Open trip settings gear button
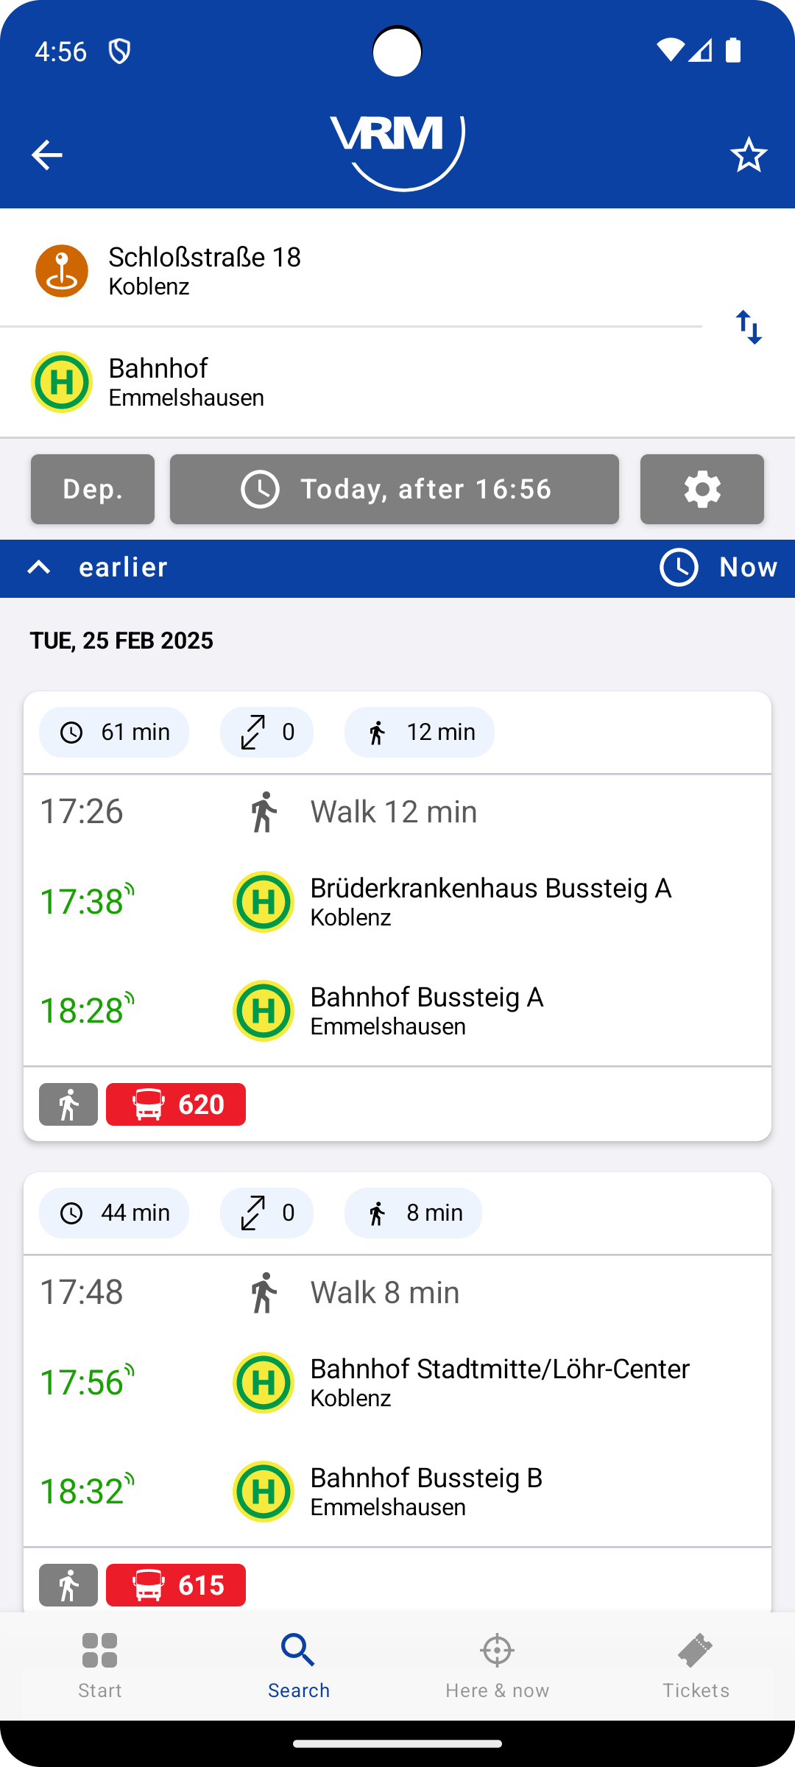The width and height of the screenshot is (795, 1767). (x=702, y=489)
